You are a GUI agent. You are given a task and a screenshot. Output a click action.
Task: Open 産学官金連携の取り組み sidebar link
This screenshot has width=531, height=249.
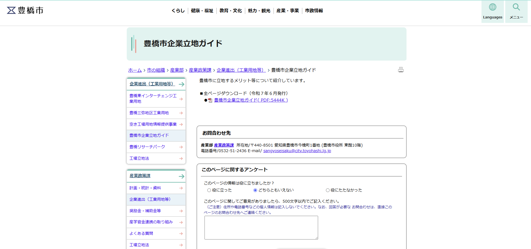coord(151,222)
